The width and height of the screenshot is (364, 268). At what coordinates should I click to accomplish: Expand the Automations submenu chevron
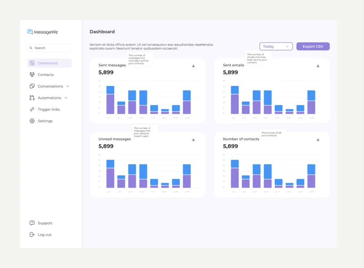tap(66, 98)
